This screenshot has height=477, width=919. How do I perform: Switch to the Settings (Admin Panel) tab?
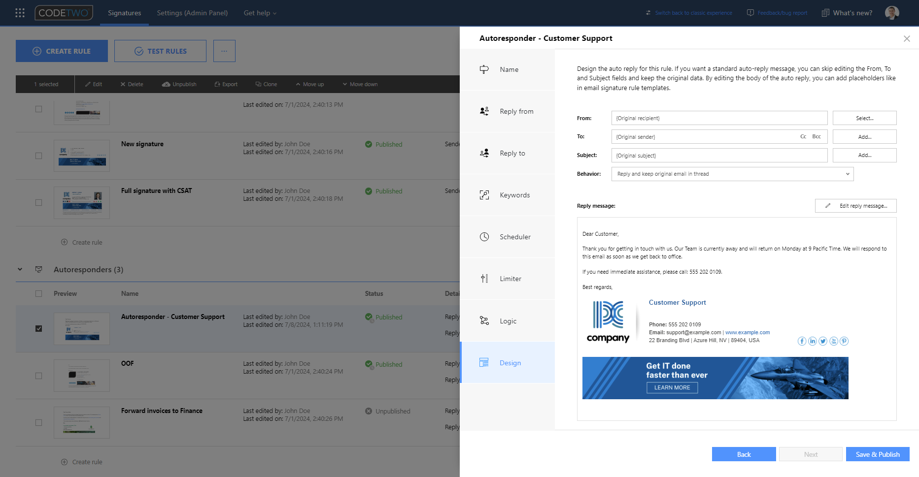[192, 13]
